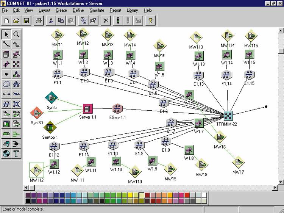Open the File menu
The width and height of the screenshot is (284, 213).
click(5, 10)
